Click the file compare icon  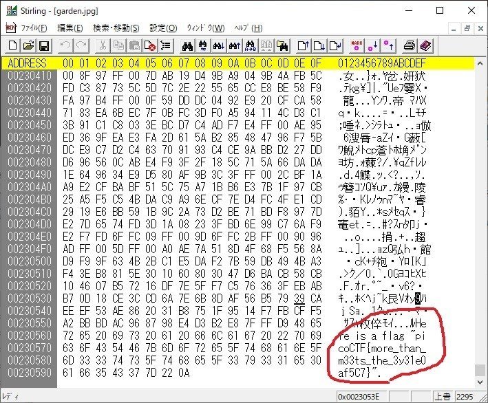click(x=266, y=46)
